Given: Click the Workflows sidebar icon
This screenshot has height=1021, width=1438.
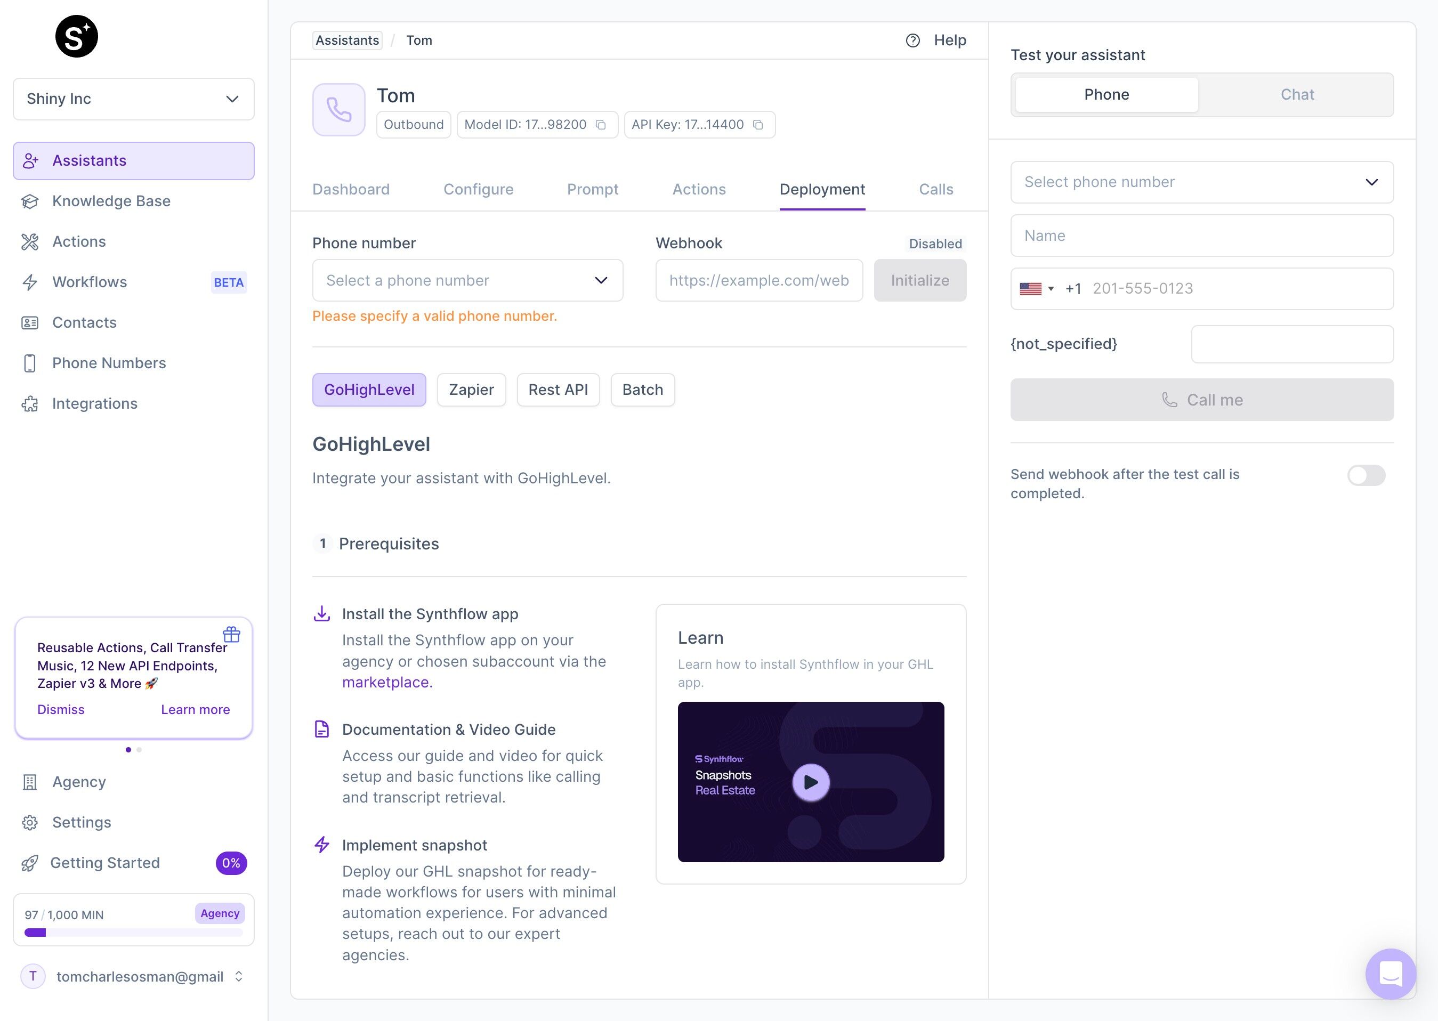Looking at the screenshot, I should pos(31,282).
